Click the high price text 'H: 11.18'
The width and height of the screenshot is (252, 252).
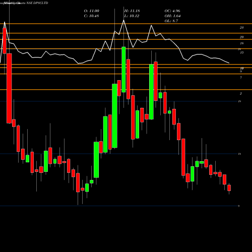pyautogui.click(x=132, y=11)
